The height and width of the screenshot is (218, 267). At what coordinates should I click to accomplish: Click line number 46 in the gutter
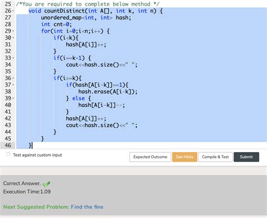click(x=8, y=145)
